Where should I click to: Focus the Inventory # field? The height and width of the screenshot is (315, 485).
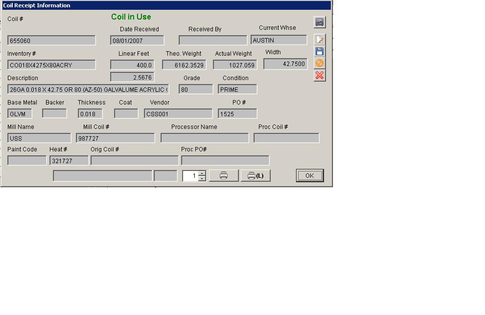click(x=51, y=65)
